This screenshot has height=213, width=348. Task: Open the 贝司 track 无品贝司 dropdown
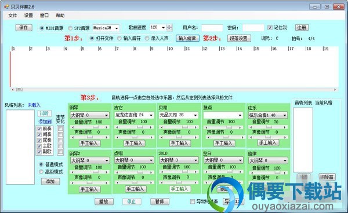[x=179, y=115]
